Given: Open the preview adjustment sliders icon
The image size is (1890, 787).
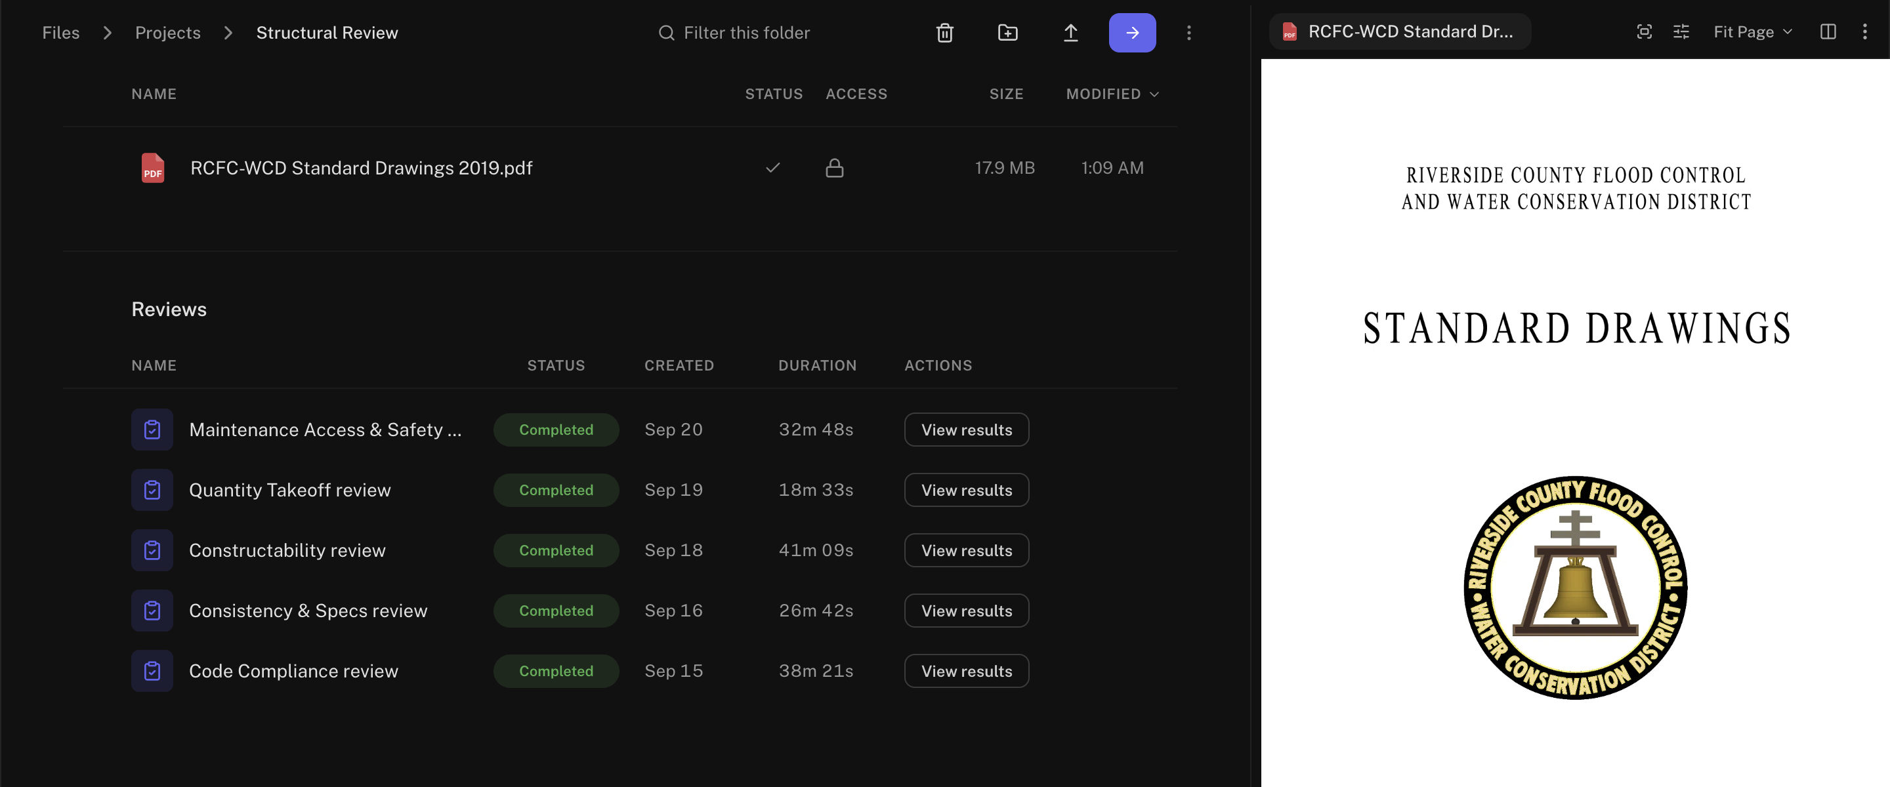Looking at the screenshot, I should (x=1681, y=31).
